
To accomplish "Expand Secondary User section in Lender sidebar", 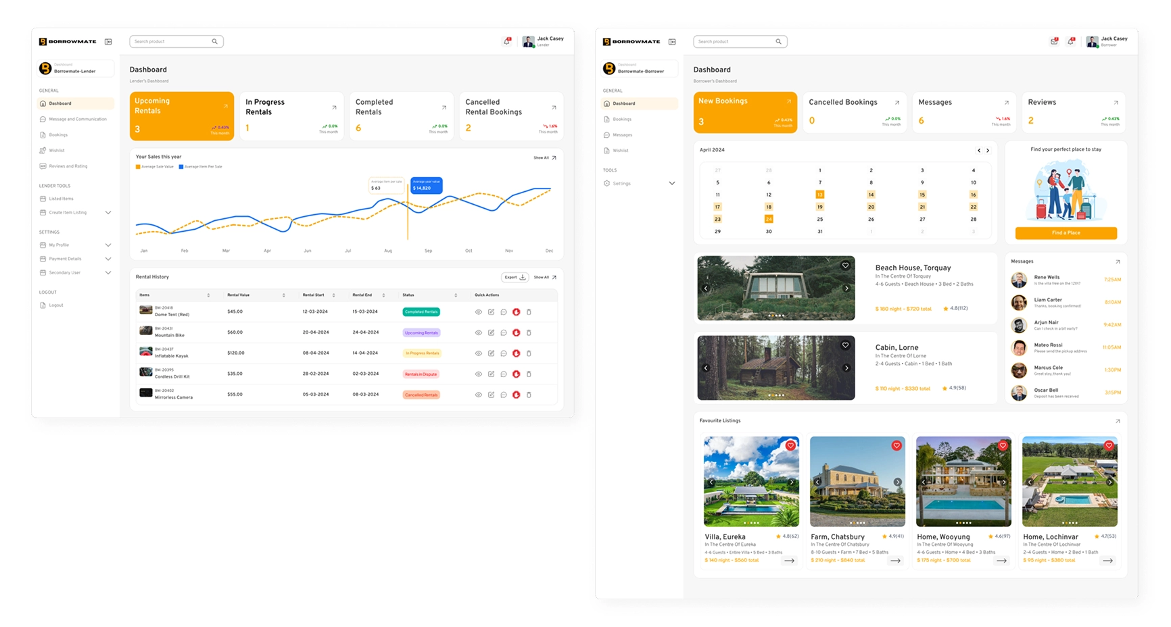I will click(x=108, y=273).
